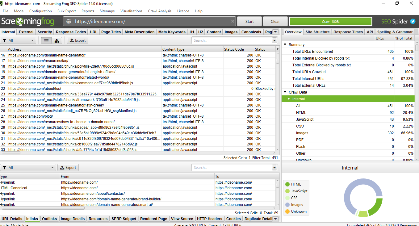Click the Crawl 100% progress bar
The height and width of the screenshot is (226, 419).
[331, 22]
